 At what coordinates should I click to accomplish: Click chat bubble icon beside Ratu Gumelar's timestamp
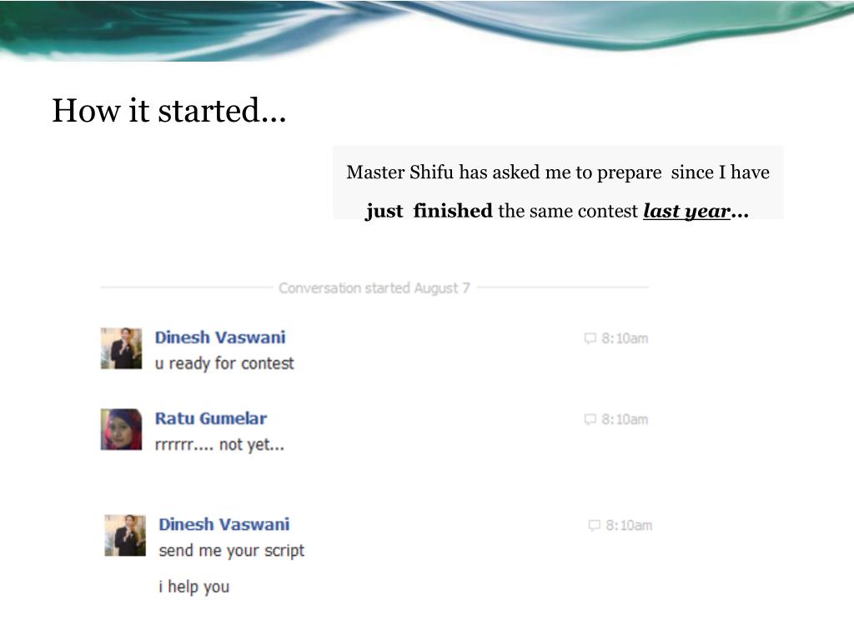point(590,420)
